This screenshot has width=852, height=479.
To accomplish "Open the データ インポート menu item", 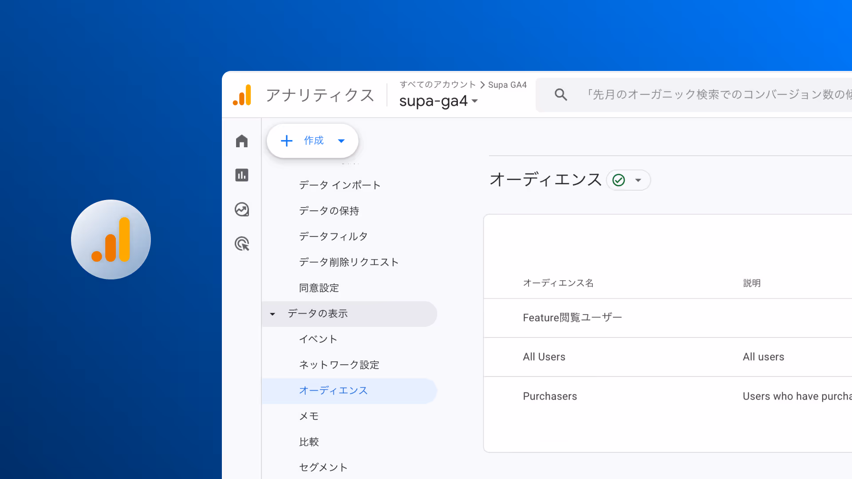I will 339,185.
